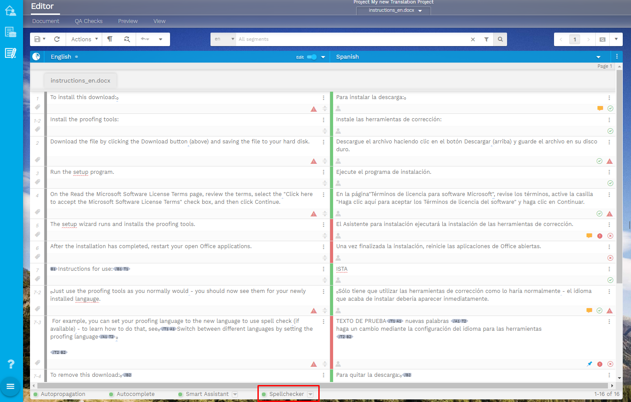
Task: Click the magnifier search button
Action: (500, 39)
